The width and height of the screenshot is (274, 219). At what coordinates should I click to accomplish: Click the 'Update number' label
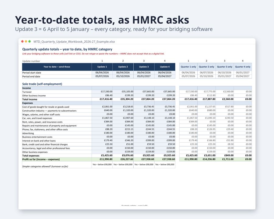31,61
